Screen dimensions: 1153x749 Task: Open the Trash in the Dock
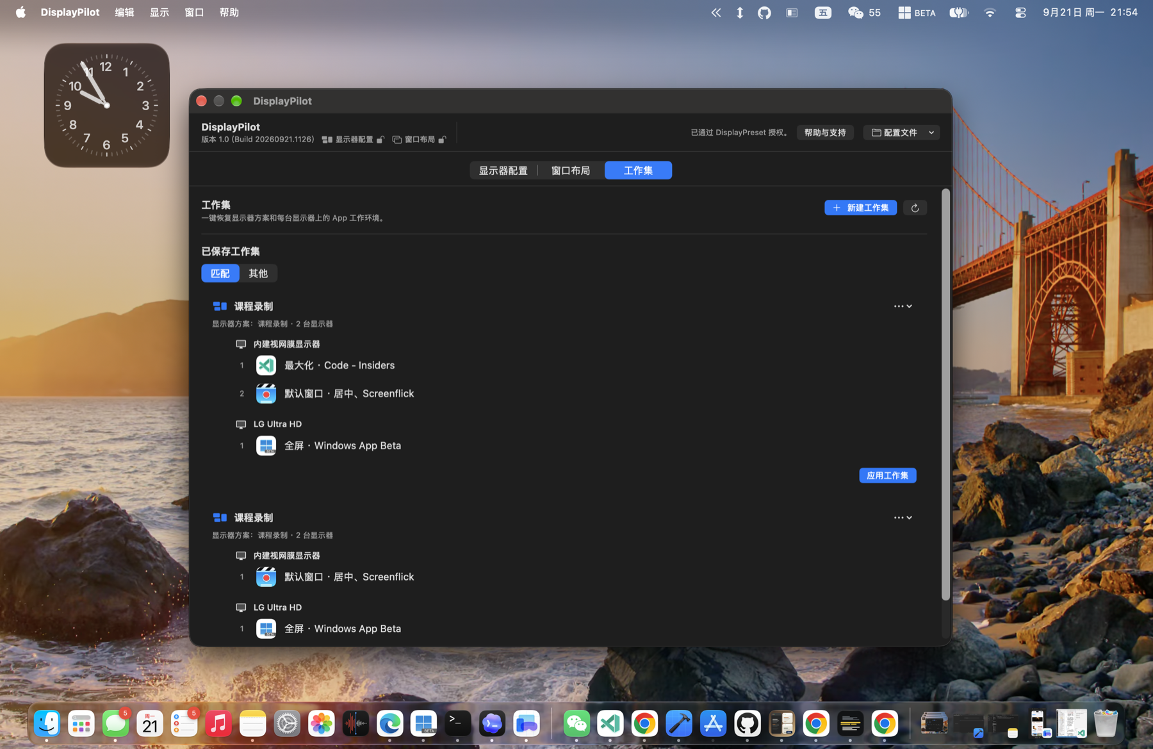point(1105,724)
